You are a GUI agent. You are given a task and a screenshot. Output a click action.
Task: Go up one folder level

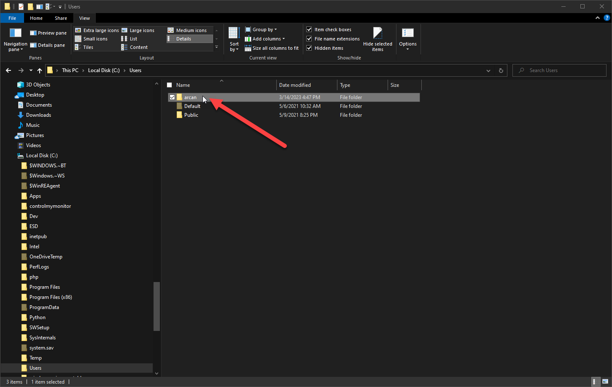click(40, 70)
